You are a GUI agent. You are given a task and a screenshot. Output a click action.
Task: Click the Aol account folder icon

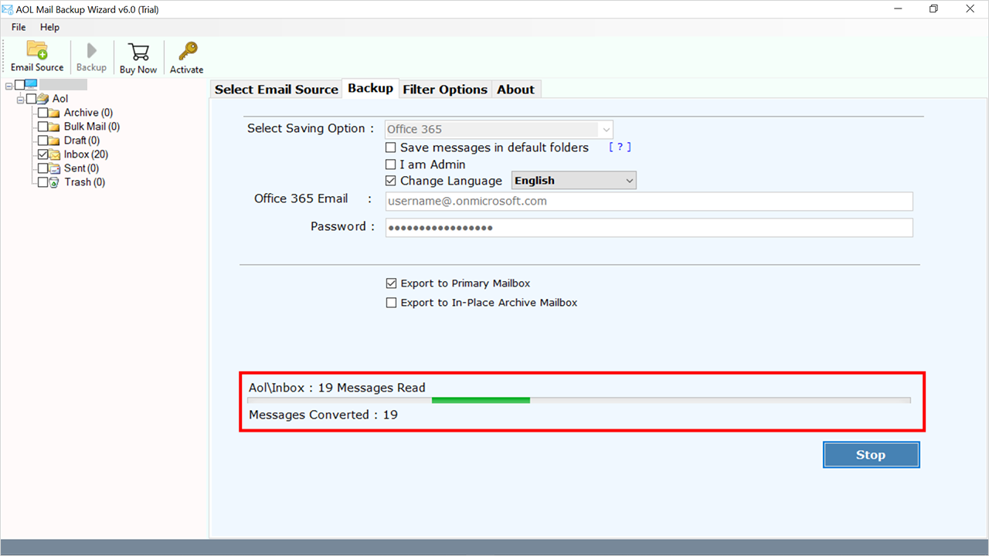coord(42,99)
